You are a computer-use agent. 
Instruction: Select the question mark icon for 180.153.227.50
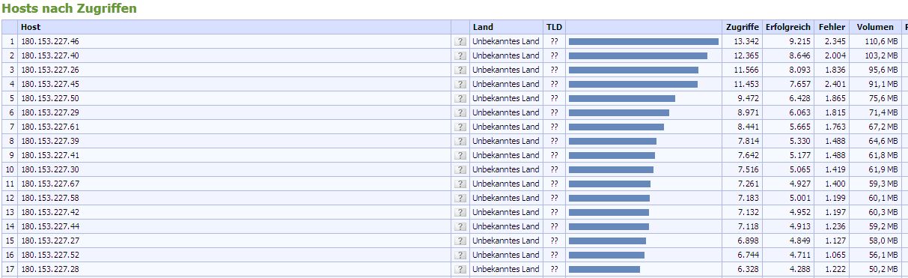click(x=460, y=98)
